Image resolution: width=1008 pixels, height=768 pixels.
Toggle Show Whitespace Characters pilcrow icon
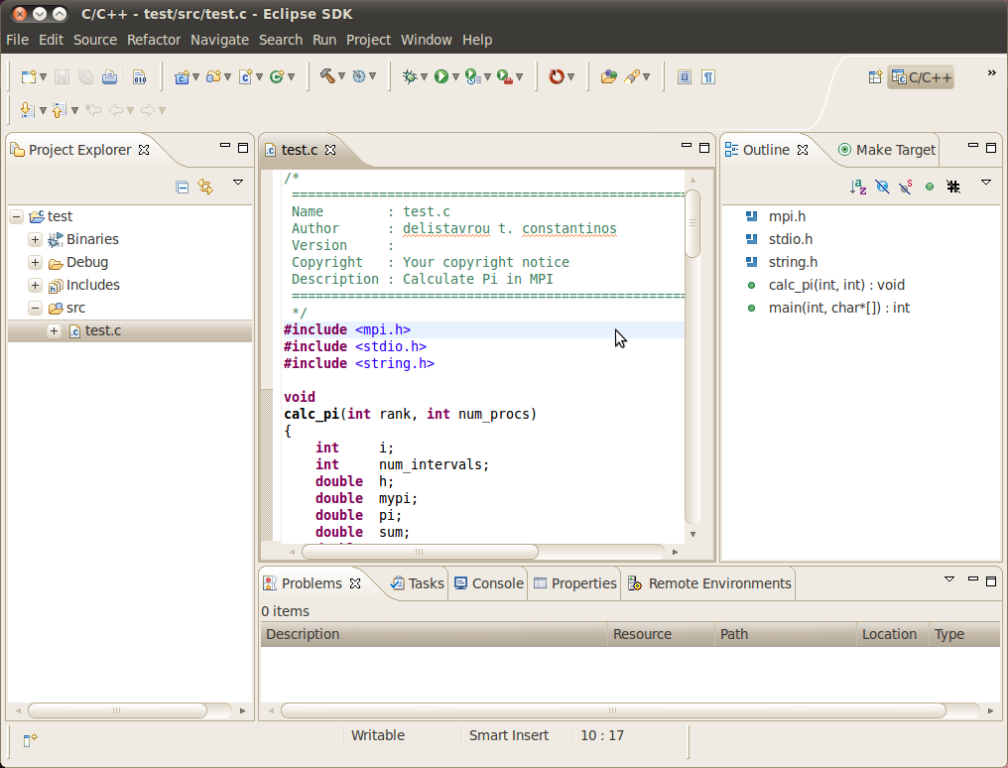(x=708, y=77)
